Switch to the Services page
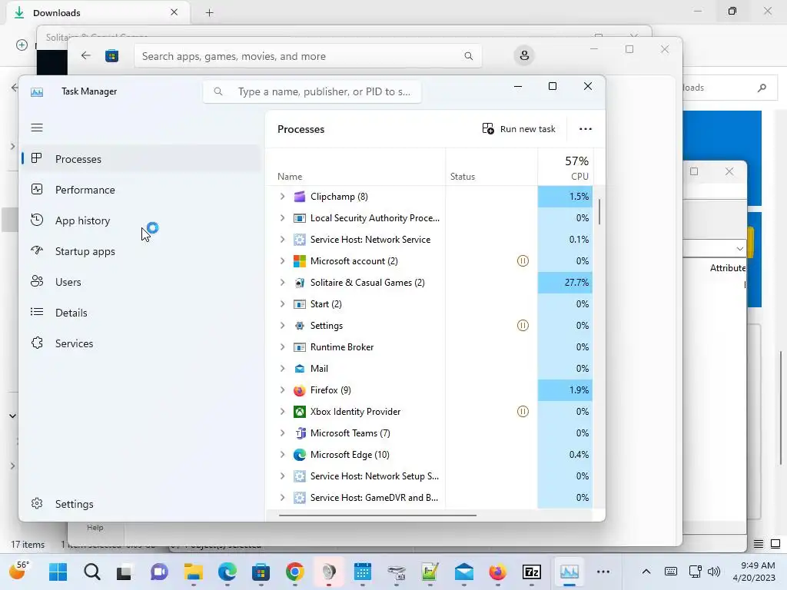 click(141, 343)
